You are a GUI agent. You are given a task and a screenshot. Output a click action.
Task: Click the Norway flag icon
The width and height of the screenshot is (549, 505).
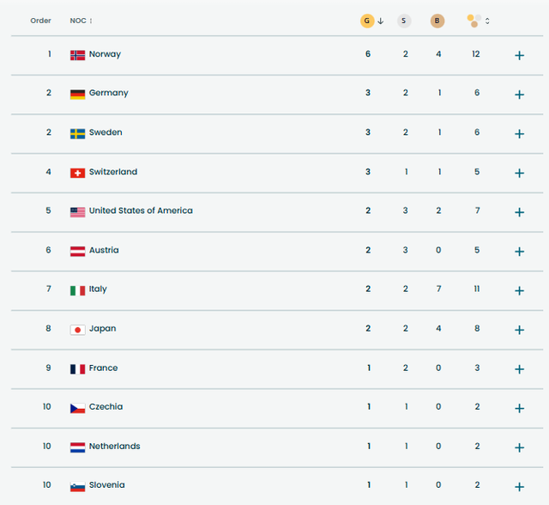77,55
